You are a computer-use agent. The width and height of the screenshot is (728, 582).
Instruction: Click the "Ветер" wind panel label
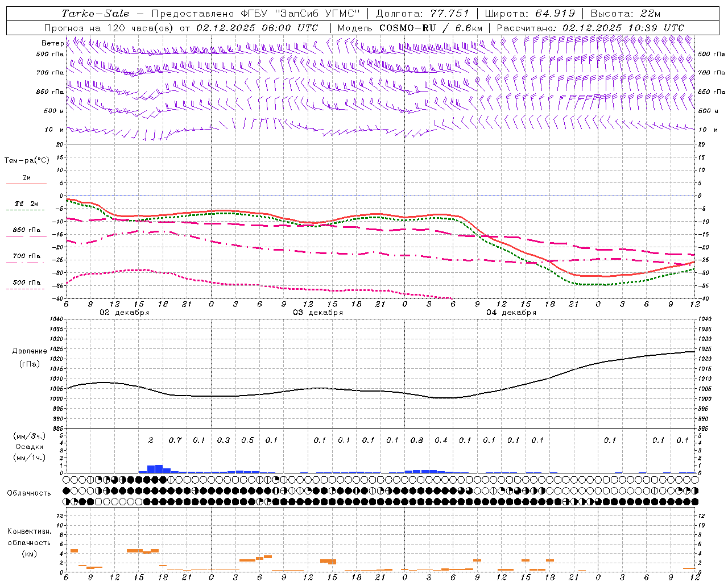[x=53, y=43]
